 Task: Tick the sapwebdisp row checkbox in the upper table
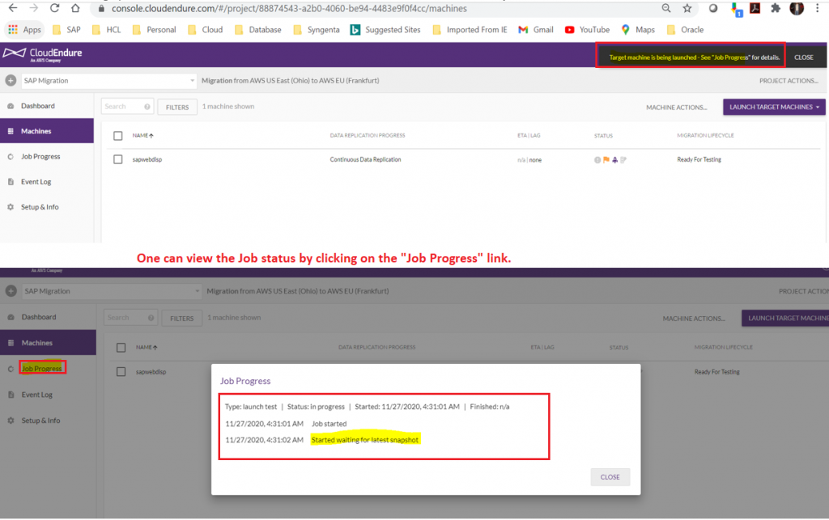tap(118, 159)
